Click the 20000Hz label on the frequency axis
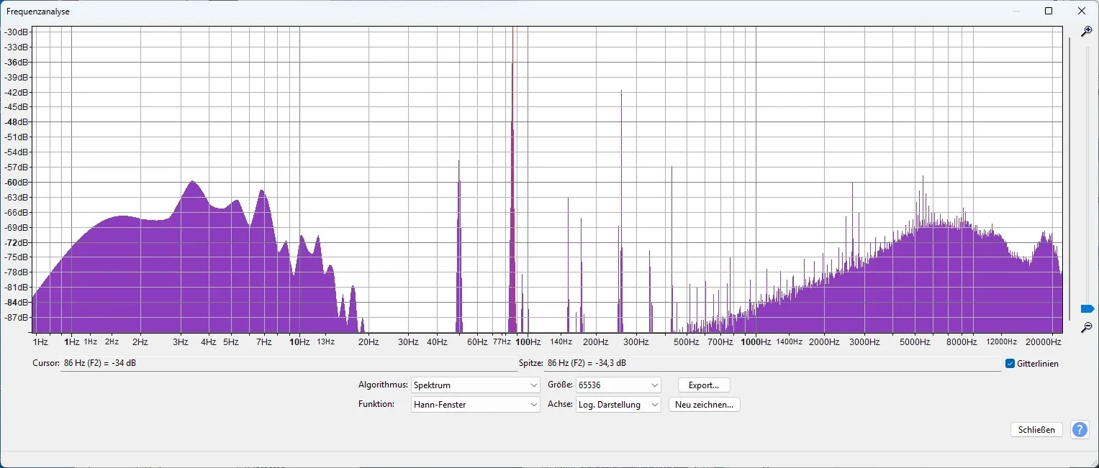The height and width of the screenshot is (468, 1099). pyautogui.click(x=1043, y=342)
